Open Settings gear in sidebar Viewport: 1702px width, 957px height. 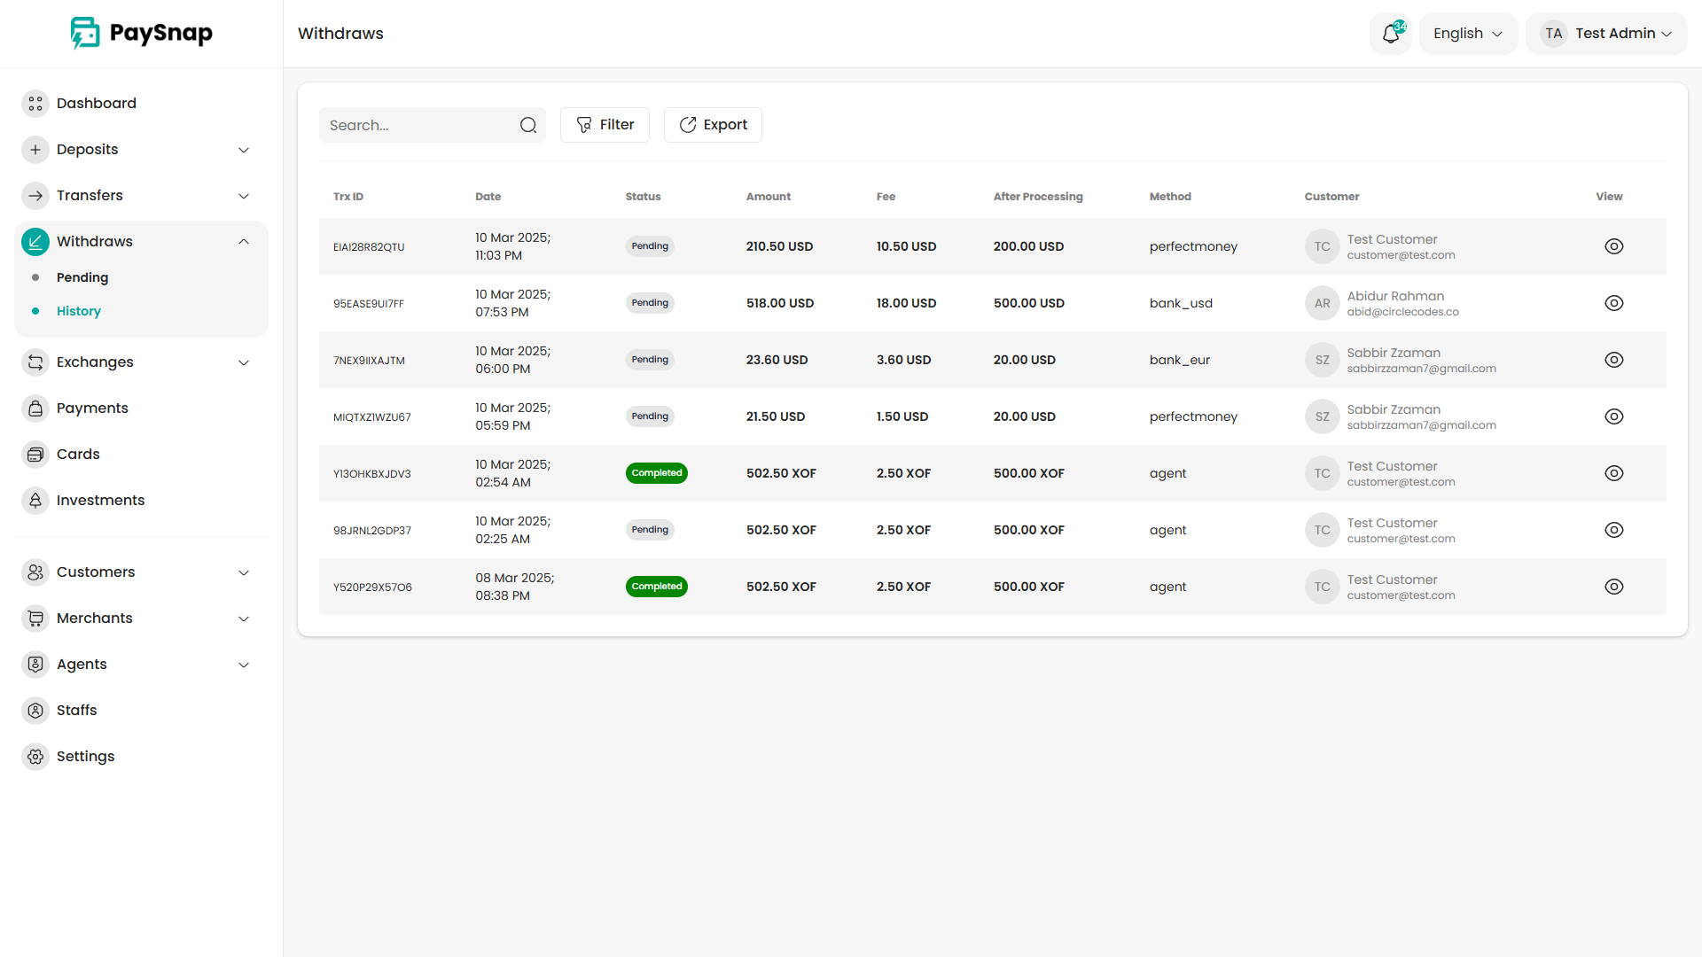point(35,757)
